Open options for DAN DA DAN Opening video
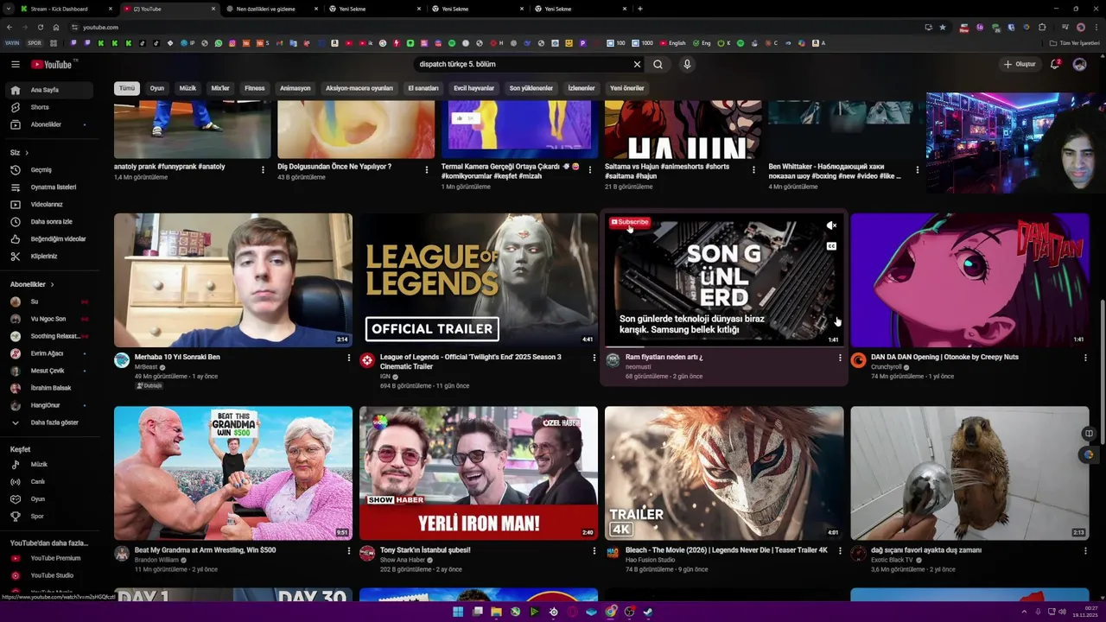1106x622 pixels. [x=1085, y=358]
